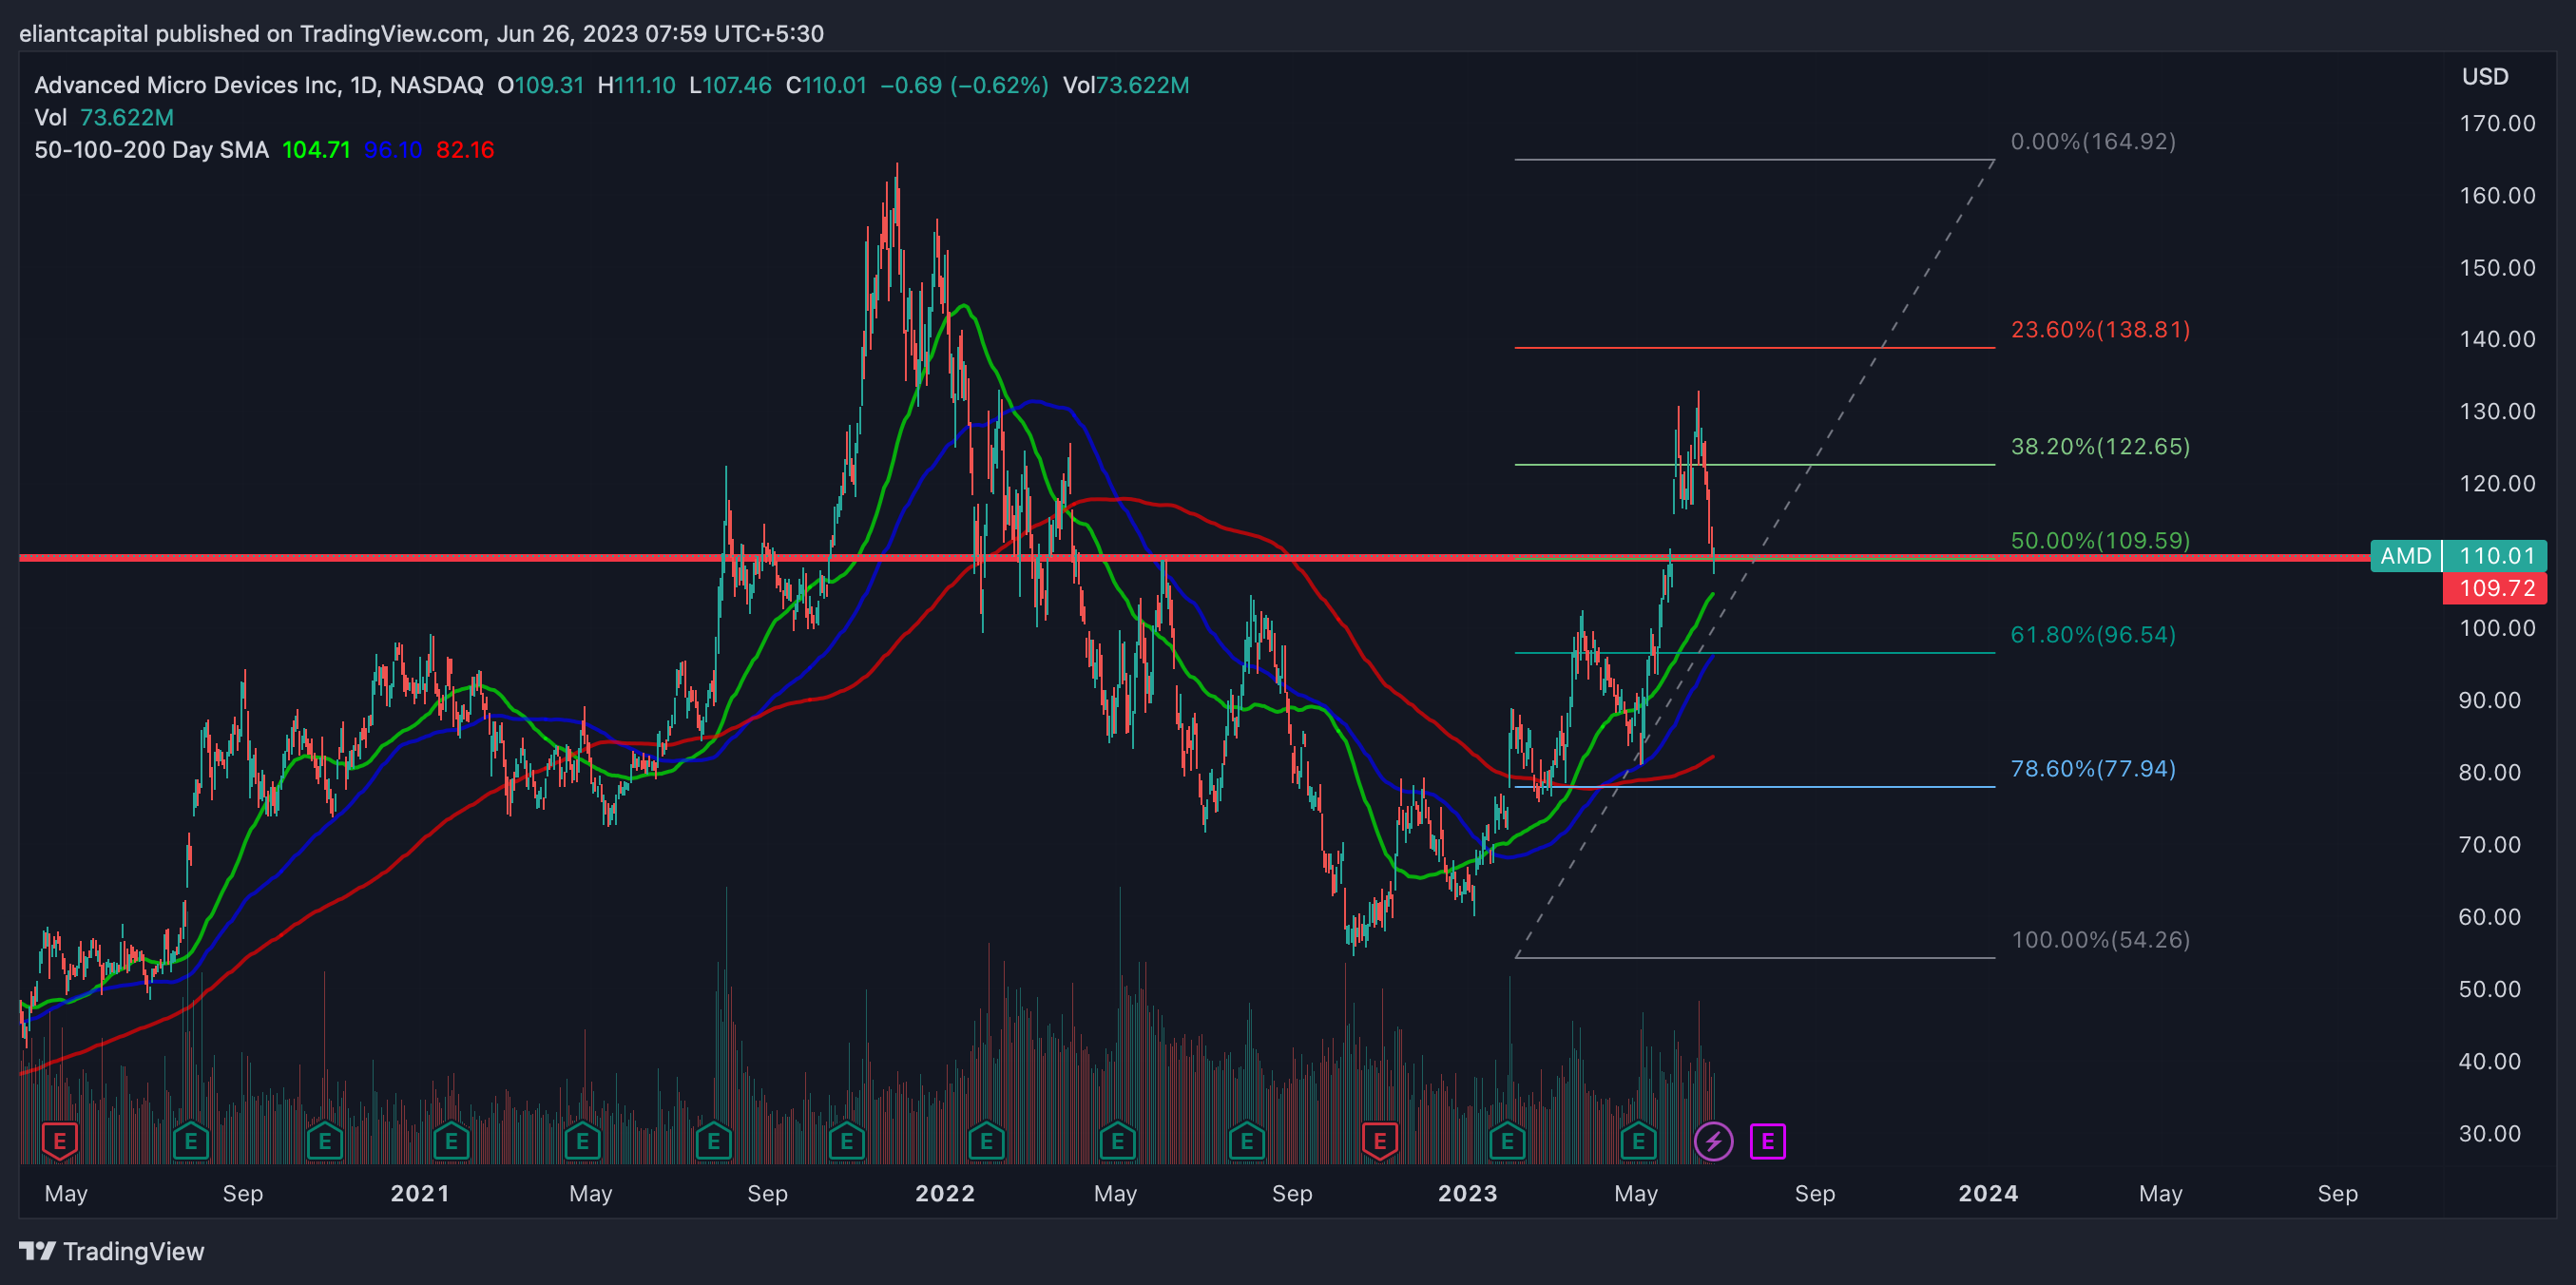Click the red earnings marker above May 2020
Screen dimensions: 2576x1285
point(60,1141)
